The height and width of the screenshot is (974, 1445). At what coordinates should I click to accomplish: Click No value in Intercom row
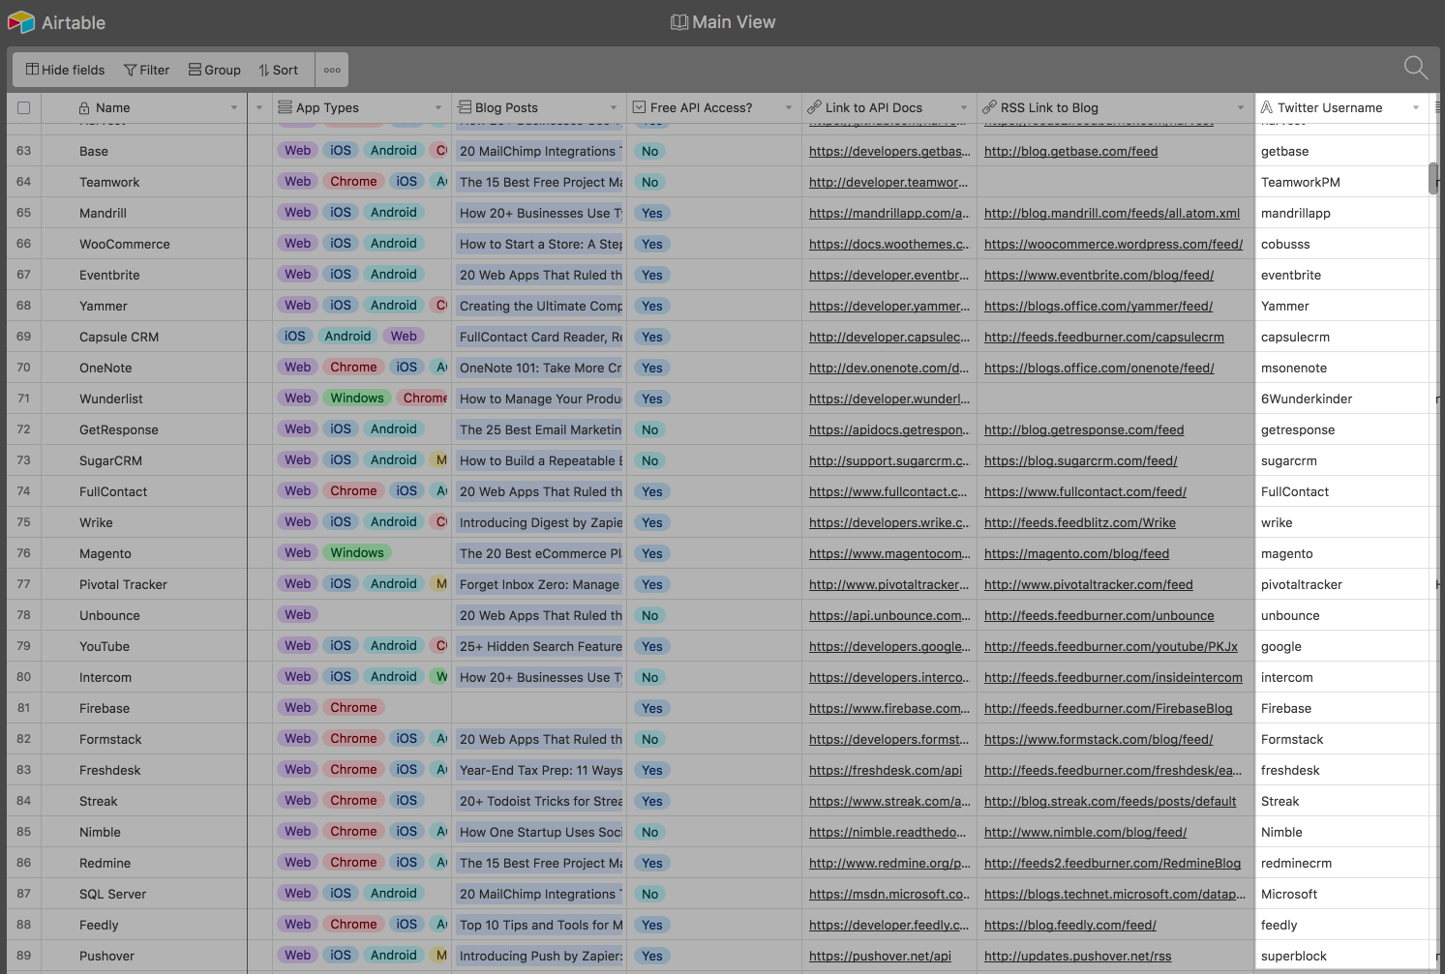[x=650, y=677]
